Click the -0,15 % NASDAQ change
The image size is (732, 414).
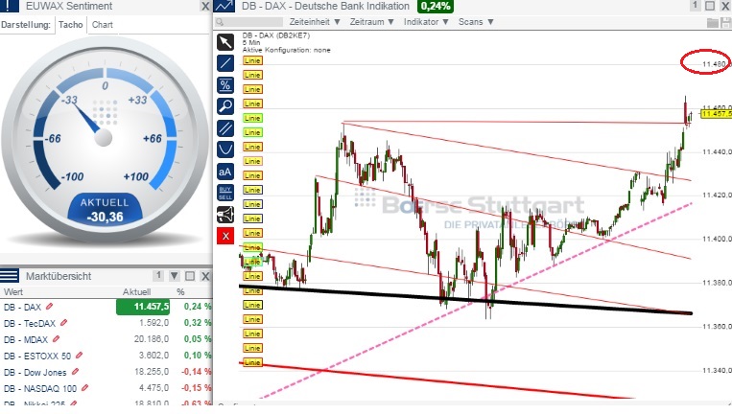pyautogui.click(x=197, y=388)
